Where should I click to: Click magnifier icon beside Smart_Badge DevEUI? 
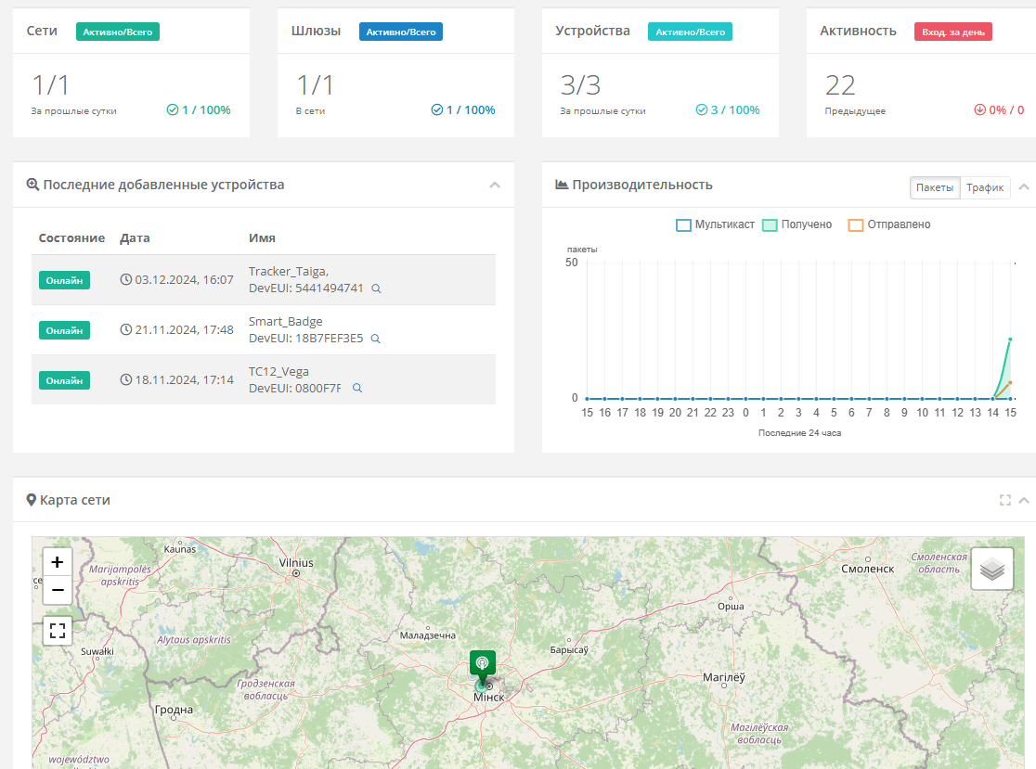[375, 339]
